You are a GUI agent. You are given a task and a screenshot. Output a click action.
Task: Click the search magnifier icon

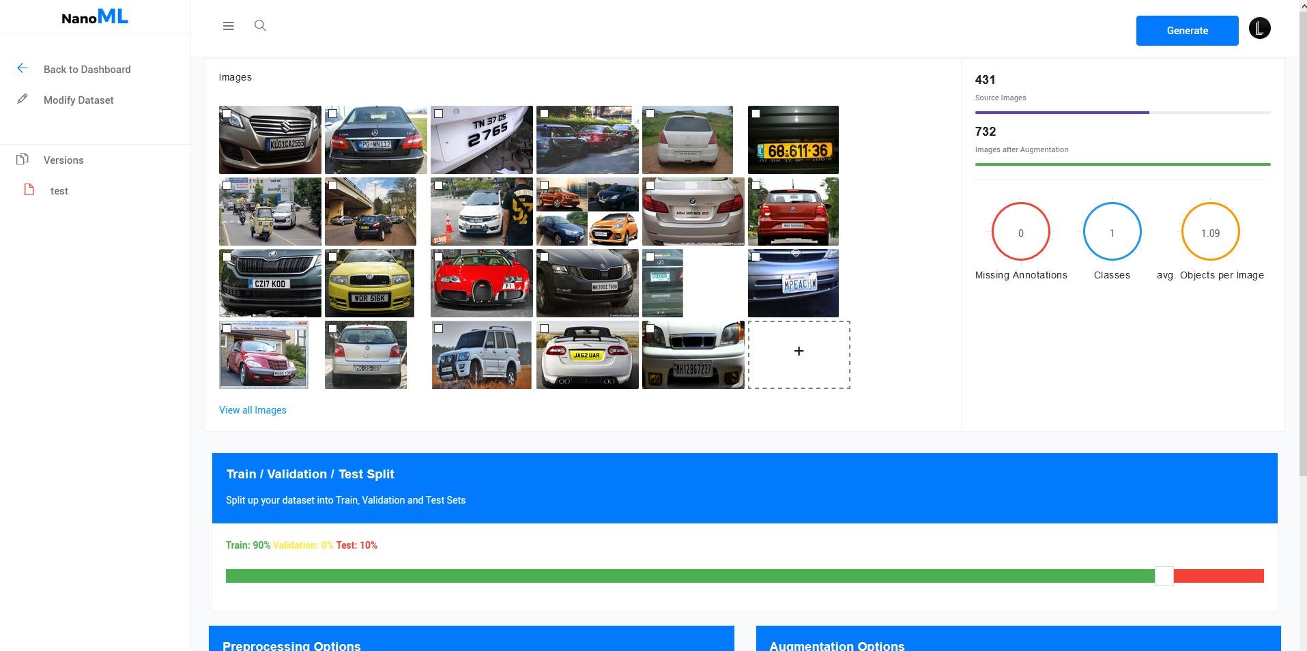pyautogui.click(x=260, y=25)
